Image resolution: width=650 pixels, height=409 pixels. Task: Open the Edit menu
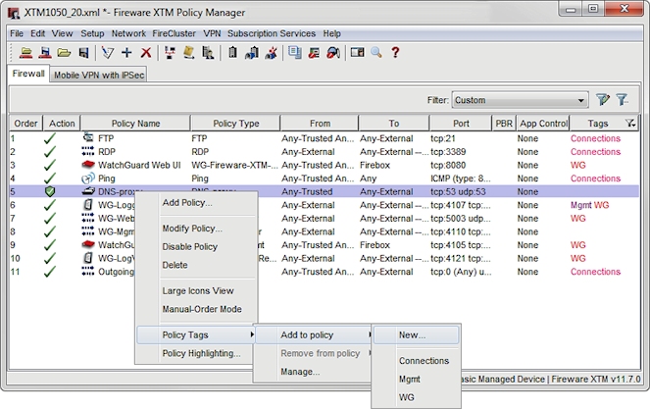click(37, 33)
